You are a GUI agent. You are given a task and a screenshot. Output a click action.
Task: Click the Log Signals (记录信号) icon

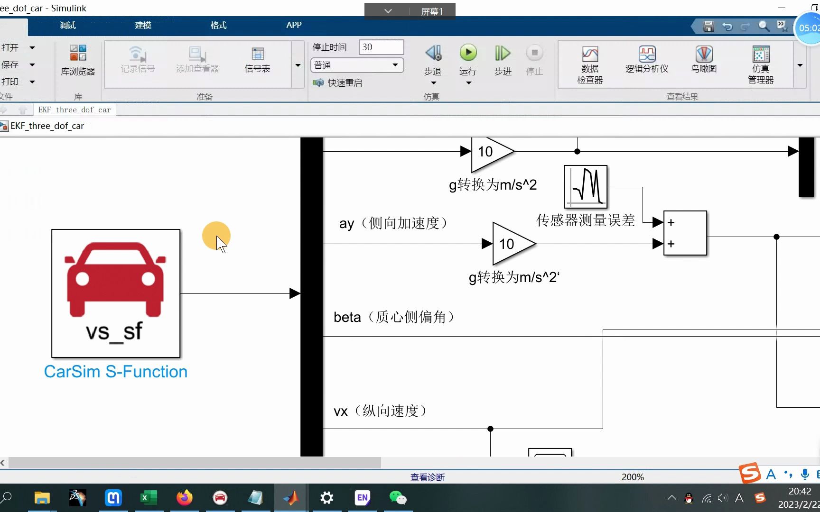point(138,60)
